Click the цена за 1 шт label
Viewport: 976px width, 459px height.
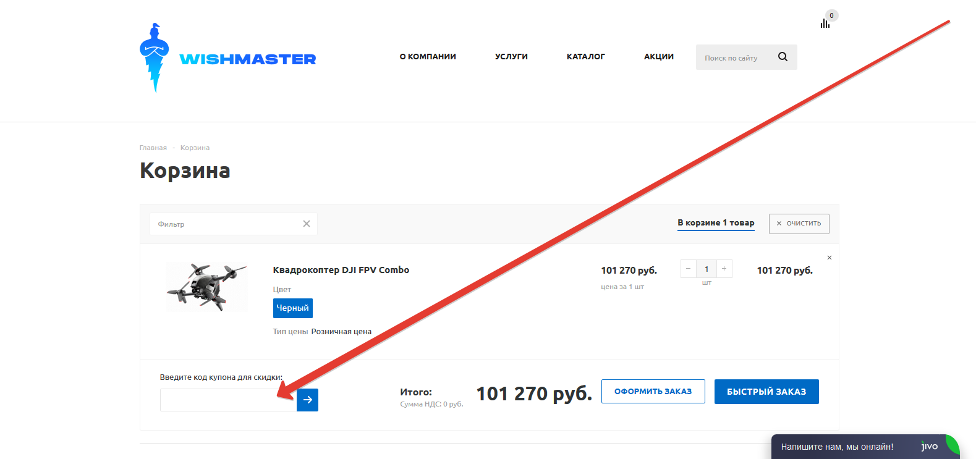click(x=622, y=287)
